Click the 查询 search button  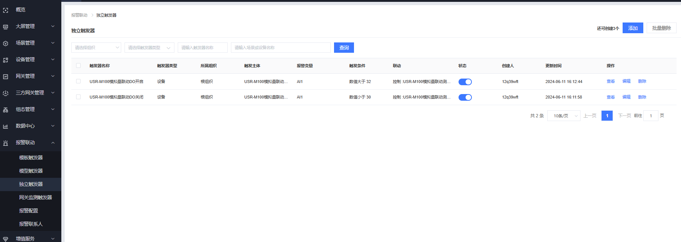pyautogui.click(x=344, y=48)
